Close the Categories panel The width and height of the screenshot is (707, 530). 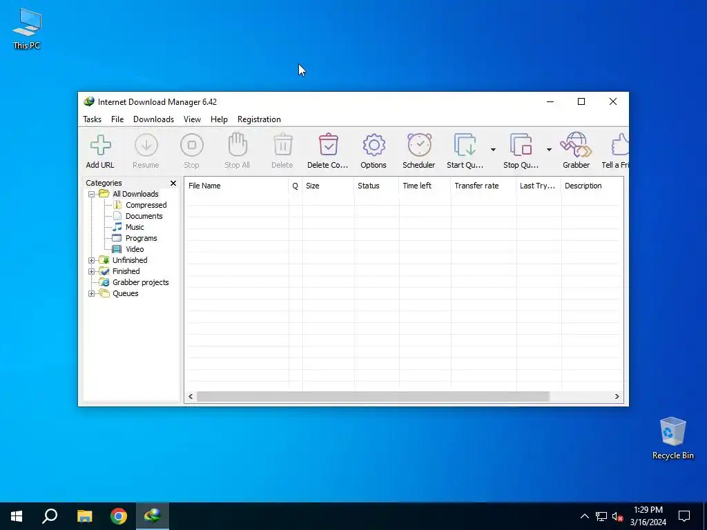point(173,183)
